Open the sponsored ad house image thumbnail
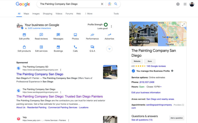 (110, 72)
